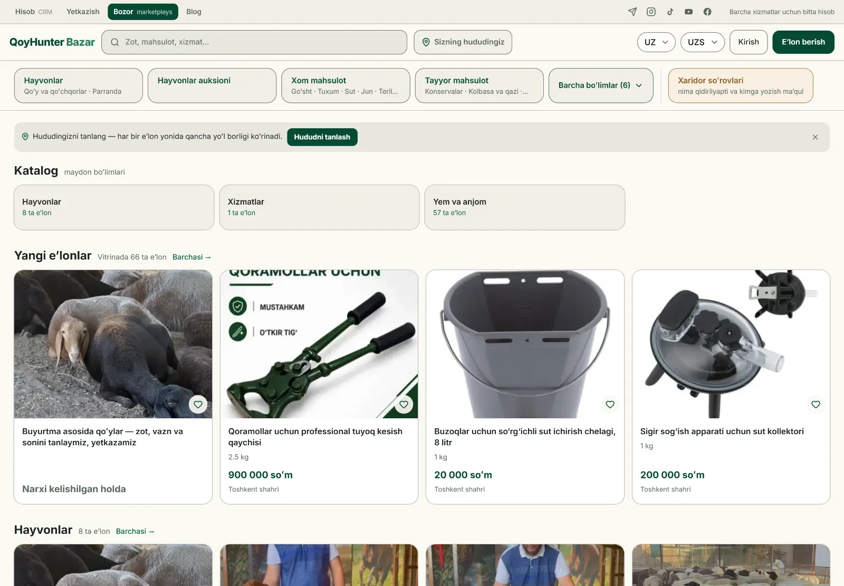The height and width of the screenshot is (586, 844).
Task: Open the Hayvonlar 8 ta e'lon catalog card
Action: coord(114,207)
